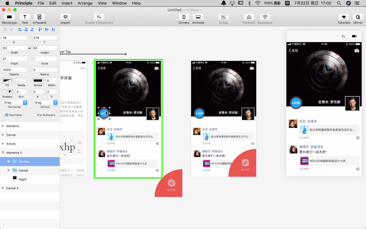The image size is (366, 229).
Task: Open the Insert menu
Action: (67, 3)
